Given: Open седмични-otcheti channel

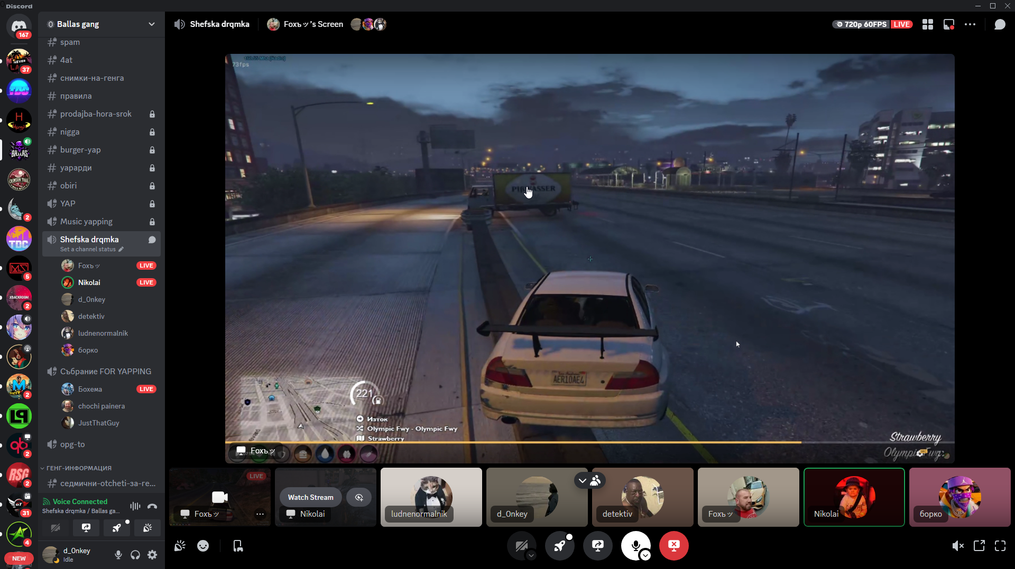Looking at the screenshot, I should point(101,483).
